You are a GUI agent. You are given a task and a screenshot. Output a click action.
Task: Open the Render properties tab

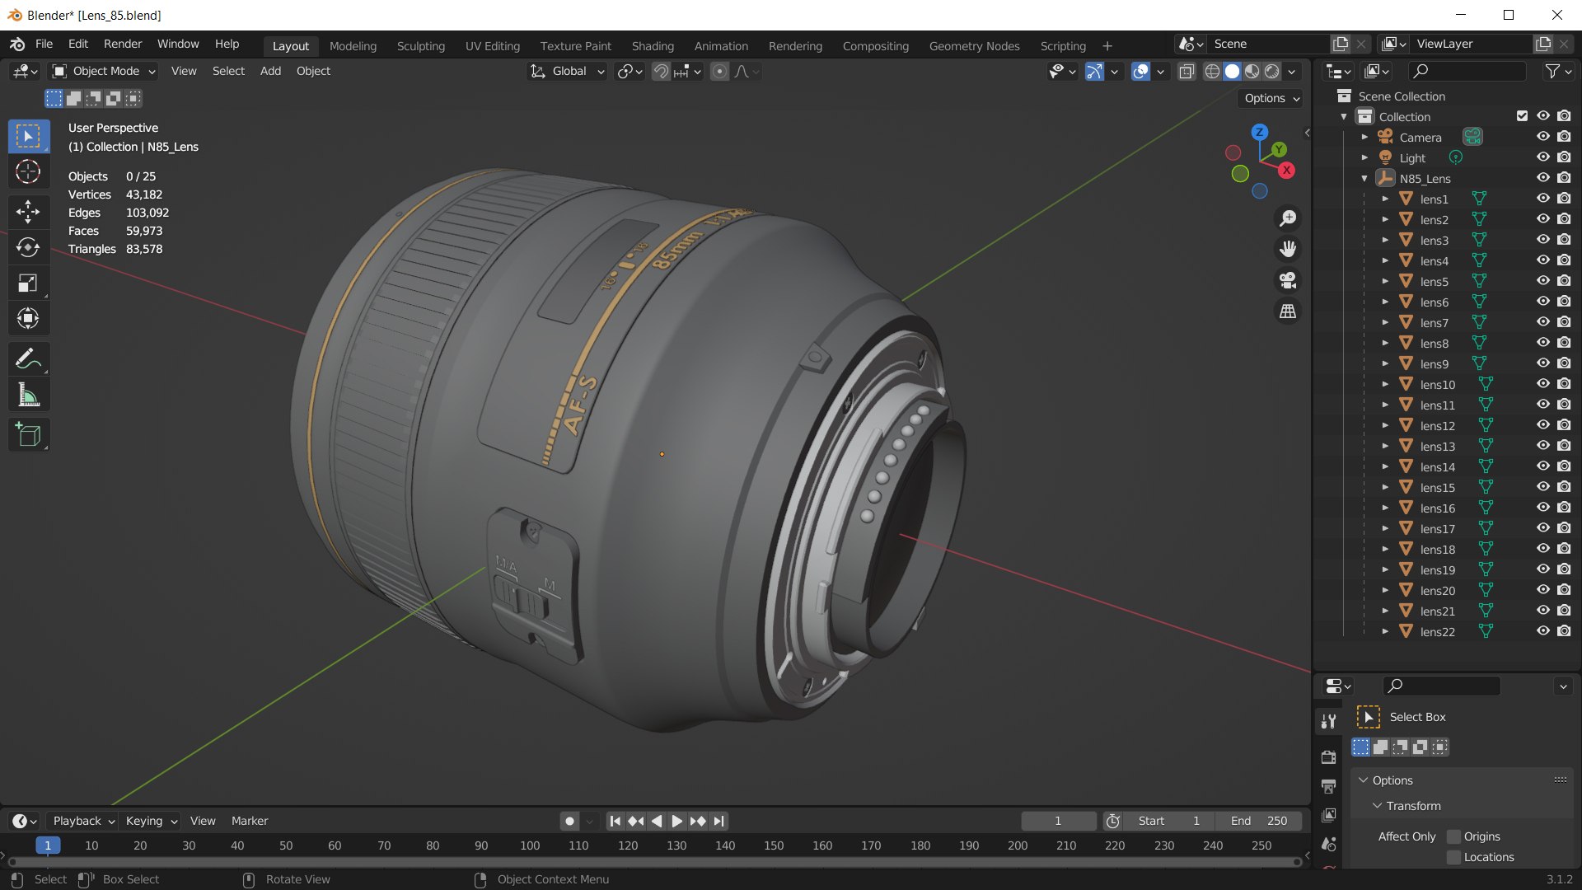click(x=1328, y=756)
